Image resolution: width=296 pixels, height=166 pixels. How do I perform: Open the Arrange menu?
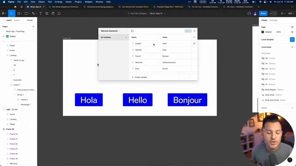[x=59, y=2]
